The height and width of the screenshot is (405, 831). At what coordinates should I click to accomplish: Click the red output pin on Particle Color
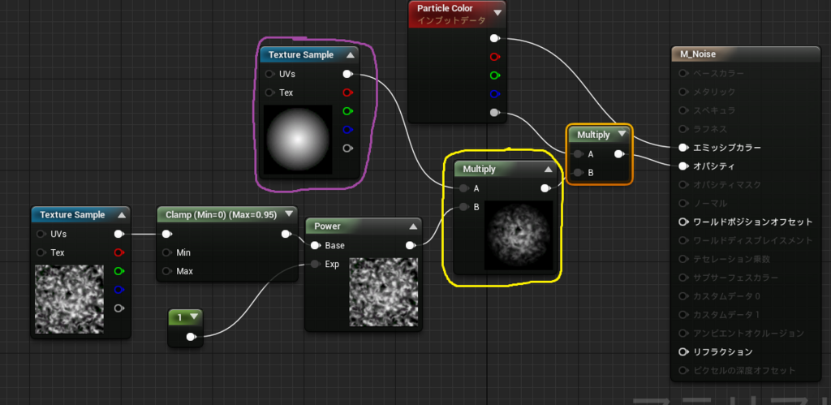click(494, 57)
